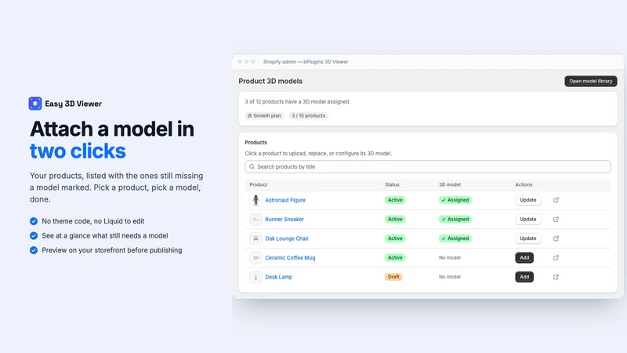
Task: Open external link icon for Runner Sneaker
Action: (x=556, y=220)
